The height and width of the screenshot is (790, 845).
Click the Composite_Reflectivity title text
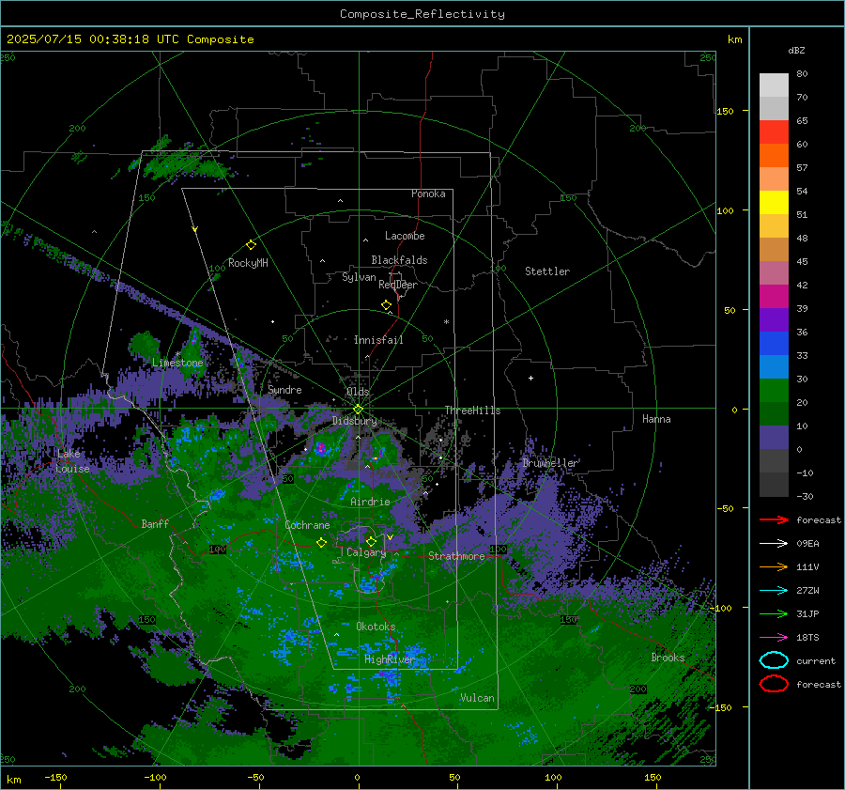[x=422, y=14]
